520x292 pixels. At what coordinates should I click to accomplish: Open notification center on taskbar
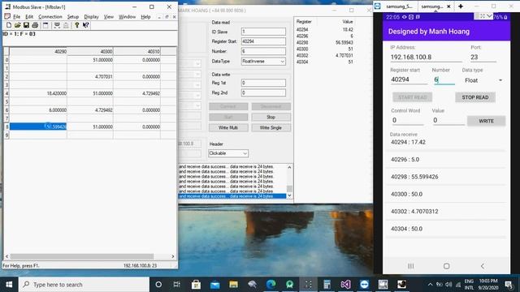point(509,285)
